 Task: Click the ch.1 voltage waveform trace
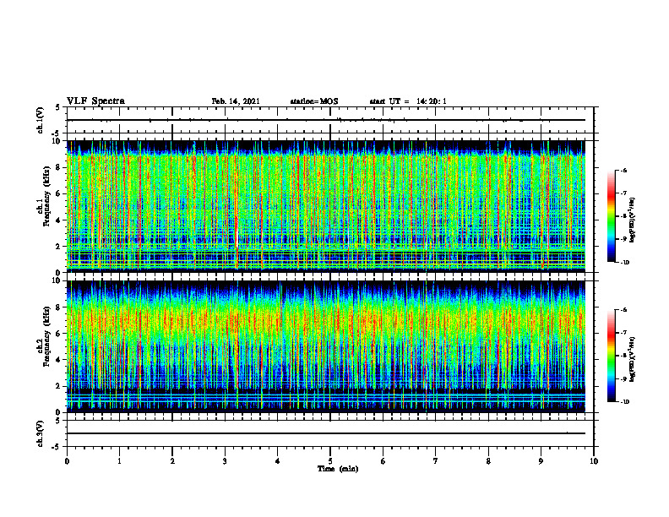point(326,120)
